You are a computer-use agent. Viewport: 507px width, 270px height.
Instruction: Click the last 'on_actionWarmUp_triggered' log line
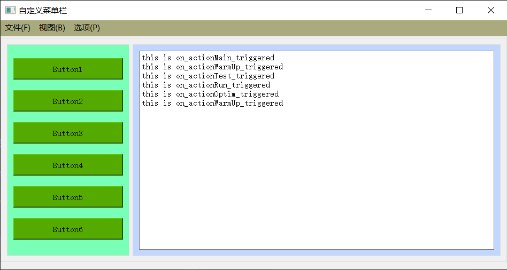pos(212,103)
